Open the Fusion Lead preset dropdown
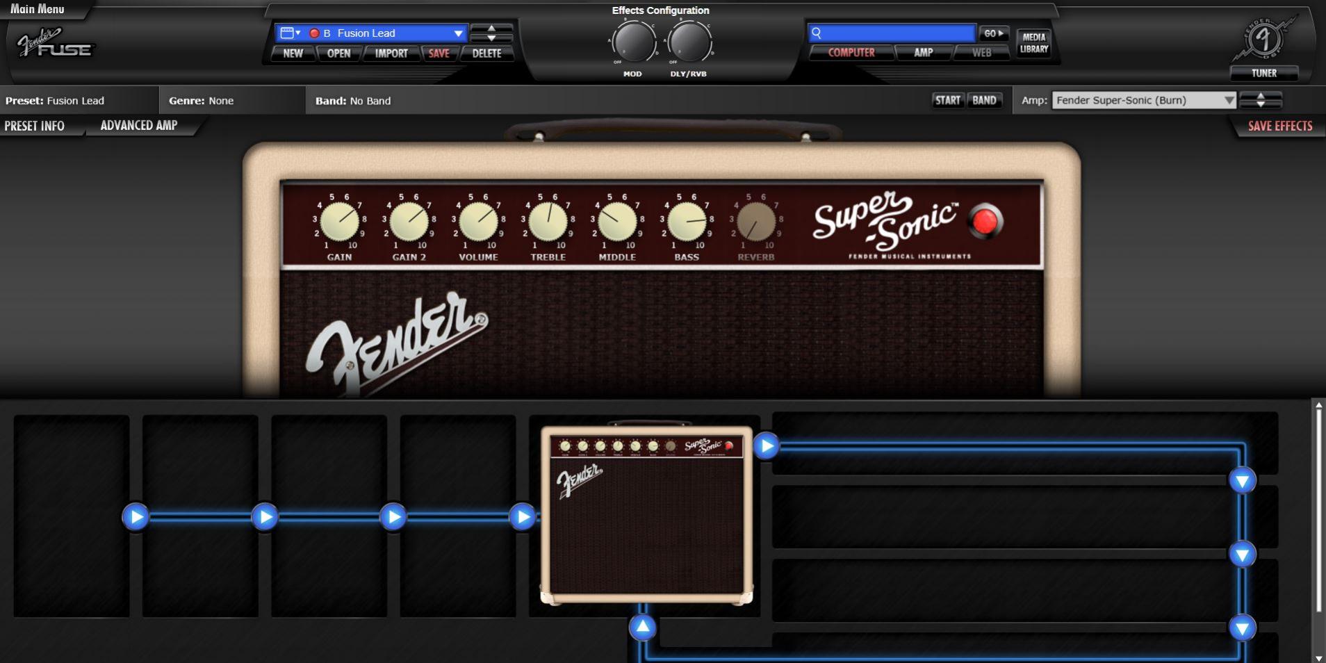 coord(458,33)
